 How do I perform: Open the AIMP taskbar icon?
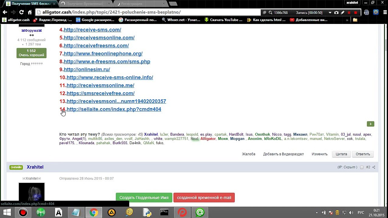click(111, 213)
